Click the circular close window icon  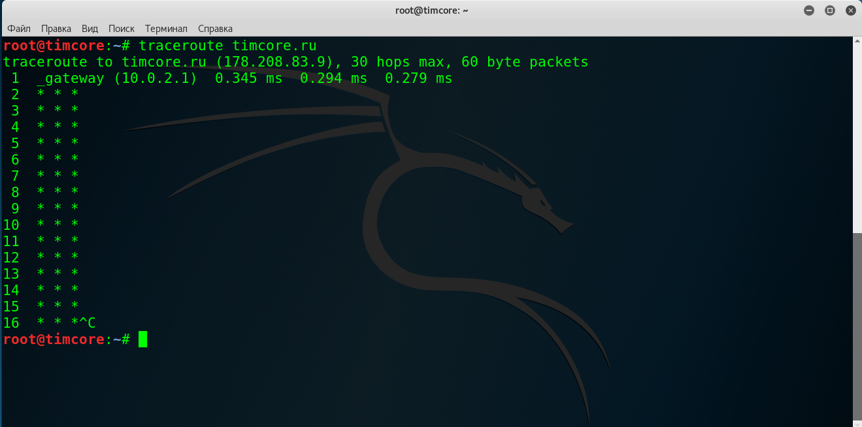[x=851, y=10]
